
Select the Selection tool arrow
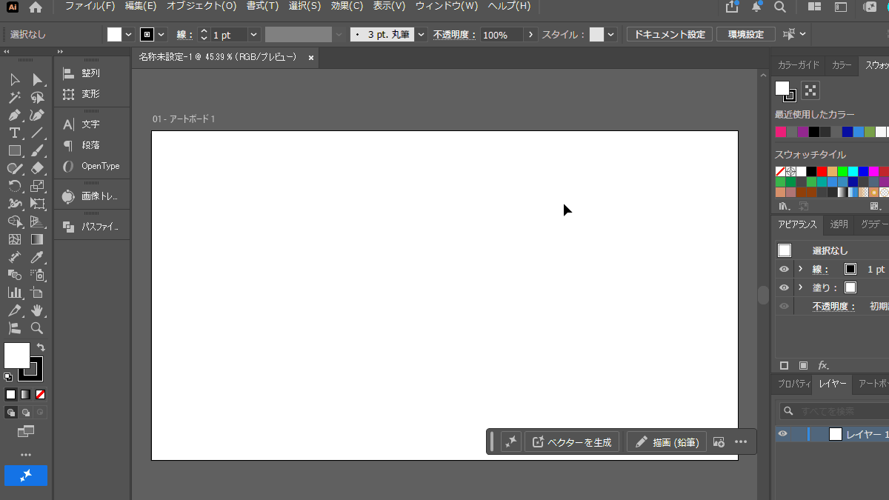click(15, 79)
